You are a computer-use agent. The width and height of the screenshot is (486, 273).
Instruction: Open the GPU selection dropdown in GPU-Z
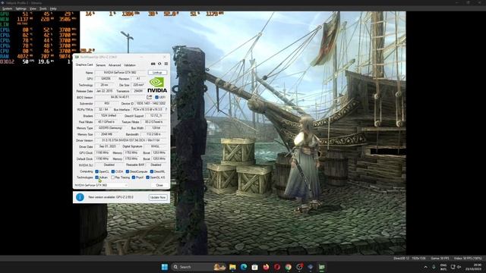tap(101, 185)
